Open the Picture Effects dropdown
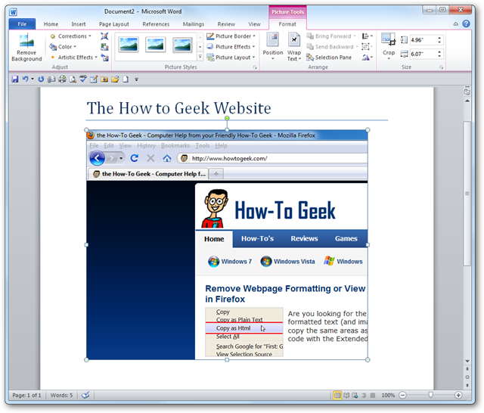Screen dimensions: 484x413 click(x=231, y=47)
